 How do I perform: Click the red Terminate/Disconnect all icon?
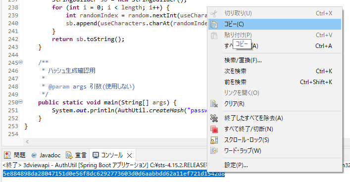(214, 129)
